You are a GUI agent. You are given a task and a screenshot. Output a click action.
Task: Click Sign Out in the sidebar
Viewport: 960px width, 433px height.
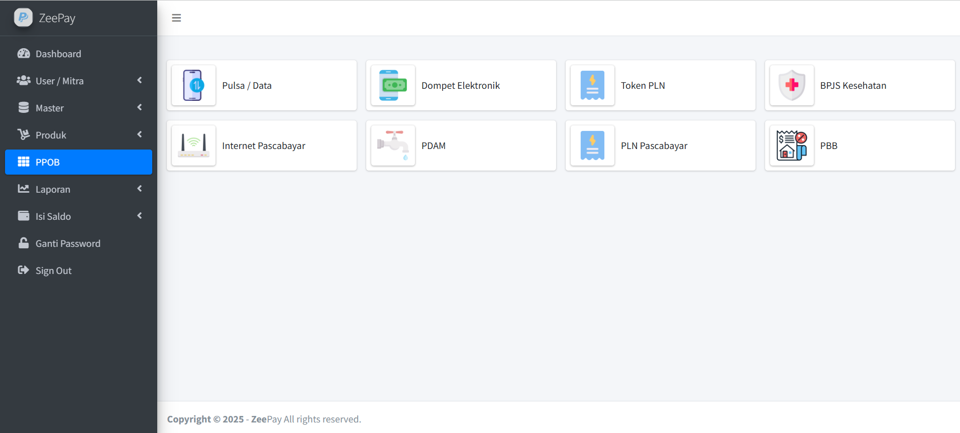[78, 270]
